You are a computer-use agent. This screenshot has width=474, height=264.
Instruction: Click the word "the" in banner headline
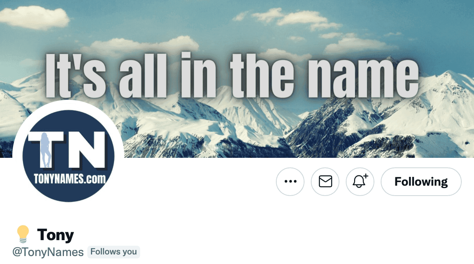coord(262,75)
